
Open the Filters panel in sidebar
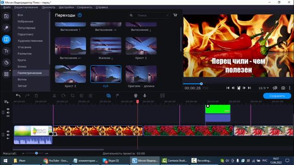tap(6, 27)
